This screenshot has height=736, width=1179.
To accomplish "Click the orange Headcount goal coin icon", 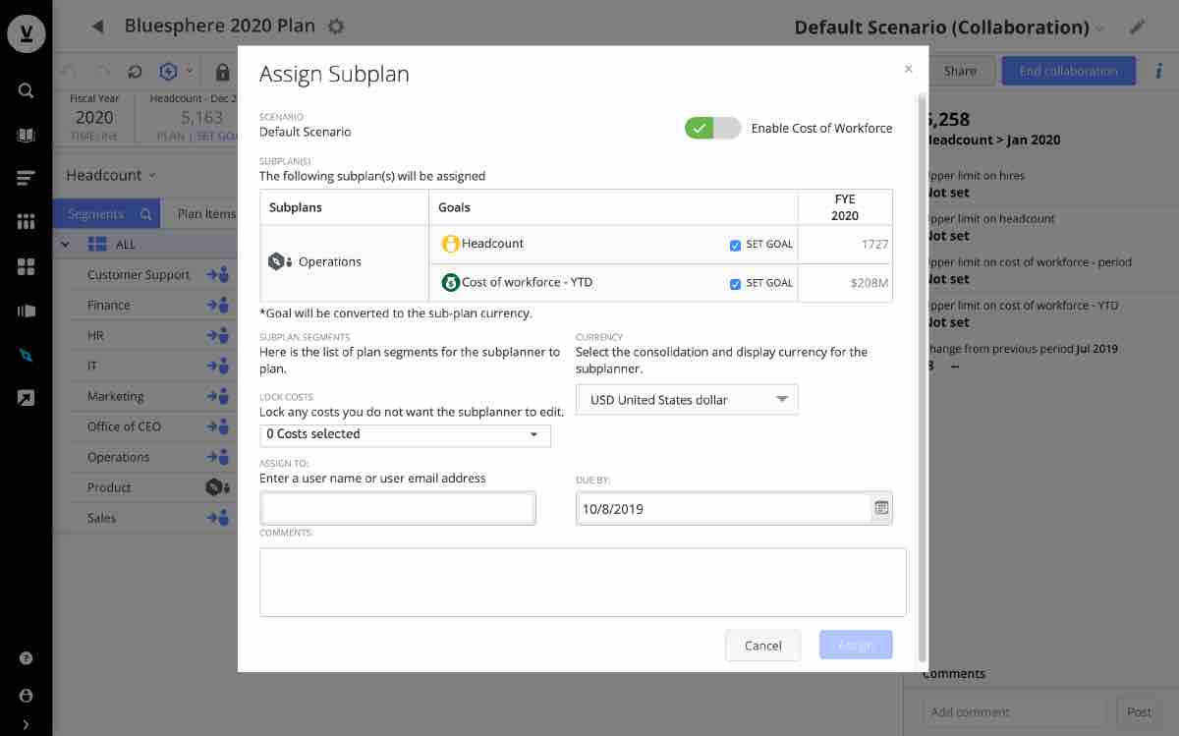I will [448, 242].
